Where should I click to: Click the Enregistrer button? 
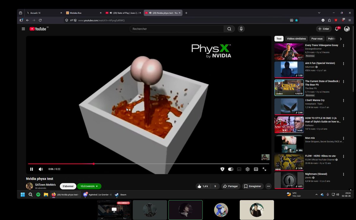point(252,186)
